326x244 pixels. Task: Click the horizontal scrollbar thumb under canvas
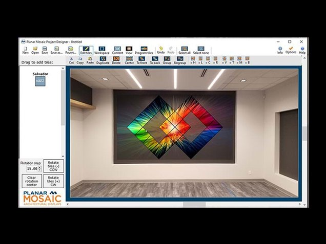tap(194, 205)
